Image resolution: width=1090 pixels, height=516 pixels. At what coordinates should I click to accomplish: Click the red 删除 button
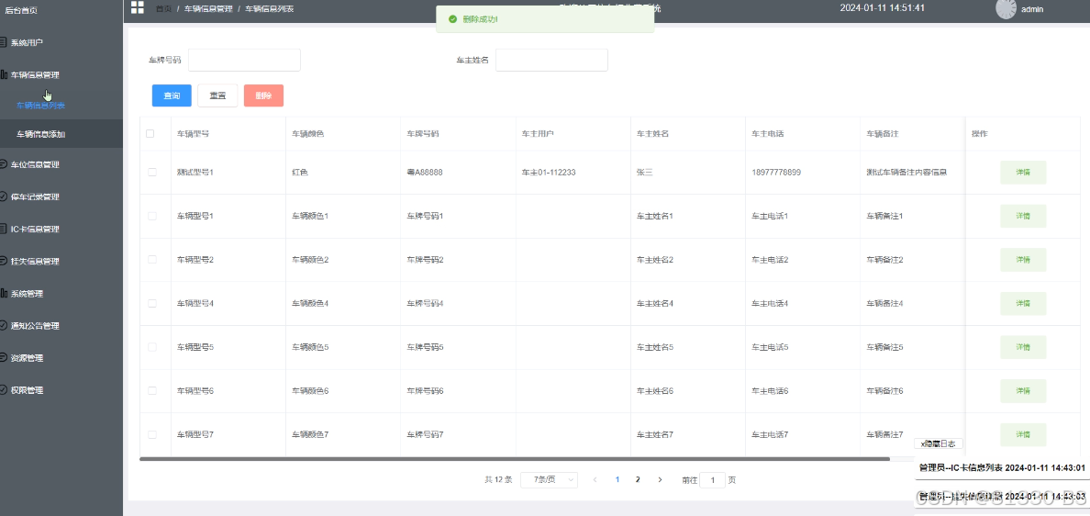point(263,95)
